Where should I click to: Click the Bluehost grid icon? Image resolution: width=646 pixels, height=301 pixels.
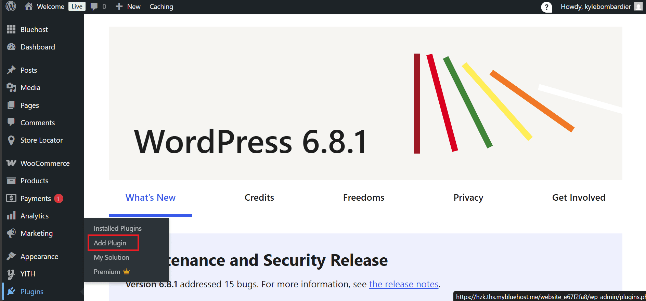tap(11, 29)
